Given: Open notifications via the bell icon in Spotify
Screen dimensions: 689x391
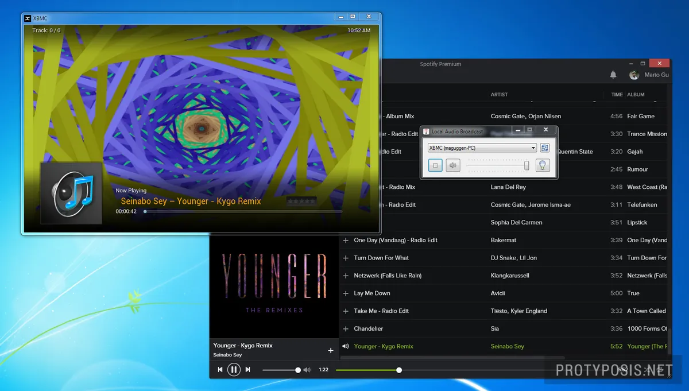Looking at the screenshot, I should [613, 75].
